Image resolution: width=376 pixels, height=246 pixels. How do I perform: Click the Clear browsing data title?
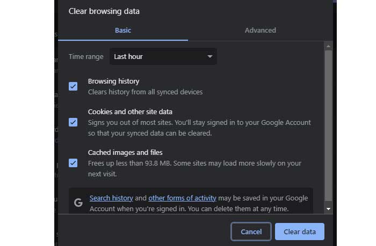click(x=104, y=11)
